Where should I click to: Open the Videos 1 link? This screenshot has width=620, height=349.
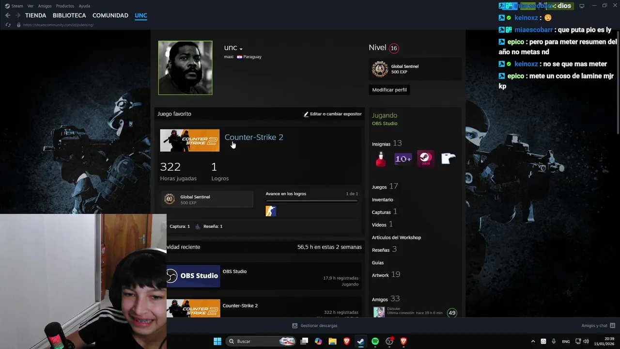coord(383,224)
